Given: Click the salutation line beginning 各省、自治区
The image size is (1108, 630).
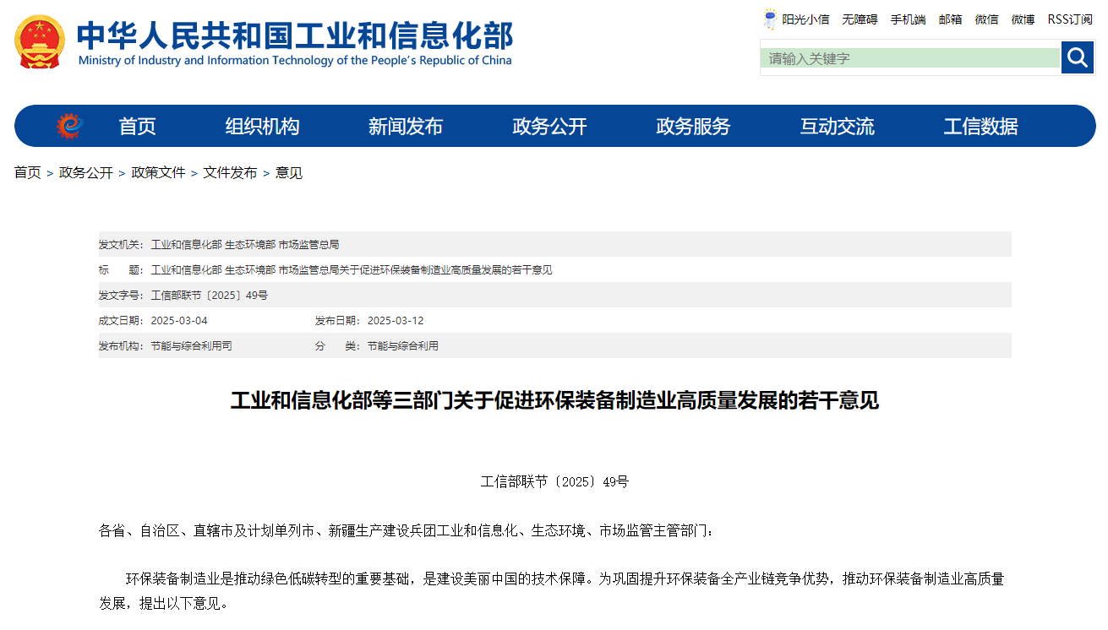Looking at the screenshot, I should click(407, 531).
